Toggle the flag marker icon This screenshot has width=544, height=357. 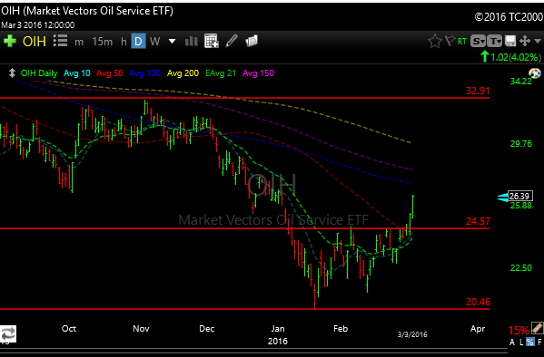[450, 41]
